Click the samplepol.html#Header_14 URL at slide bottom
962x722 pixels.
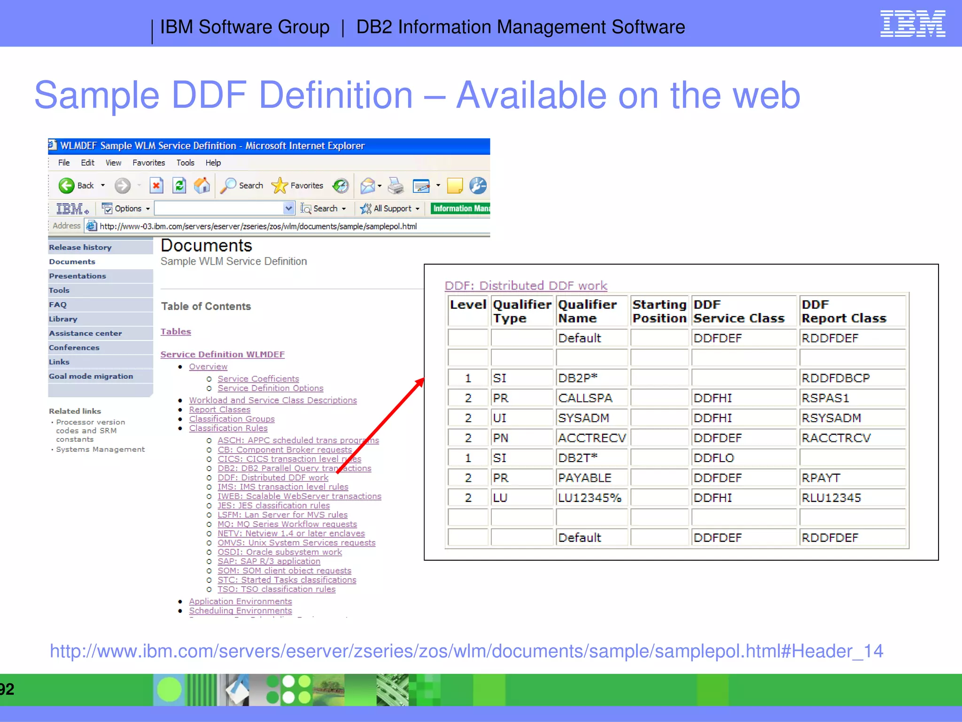coord(466,651)
